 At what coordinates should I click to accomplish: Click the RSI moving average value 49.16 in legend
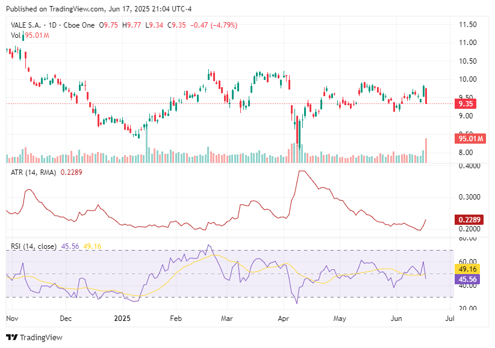click(92, 246)
